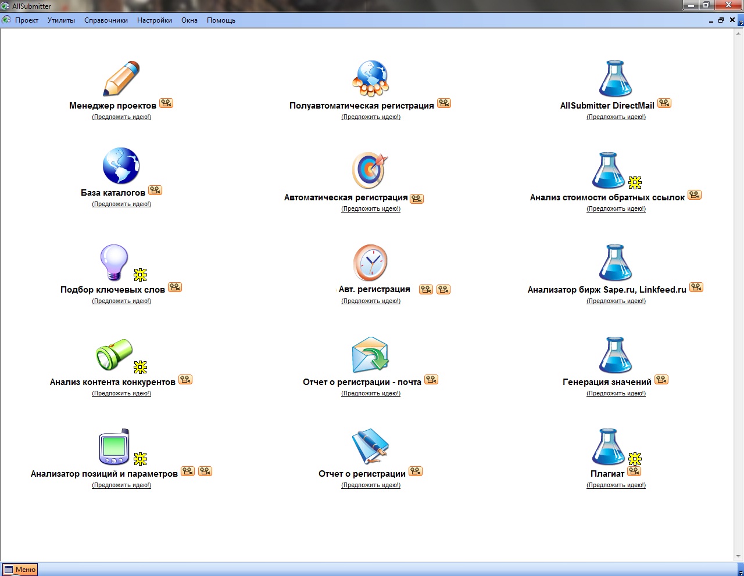Click the Менеджер проектов text label
Screen dimensions: 744x576
click(x=113, y=106)
